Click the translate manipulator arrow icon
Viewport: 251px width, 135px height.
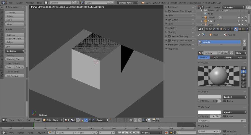[x=86, y=120]
